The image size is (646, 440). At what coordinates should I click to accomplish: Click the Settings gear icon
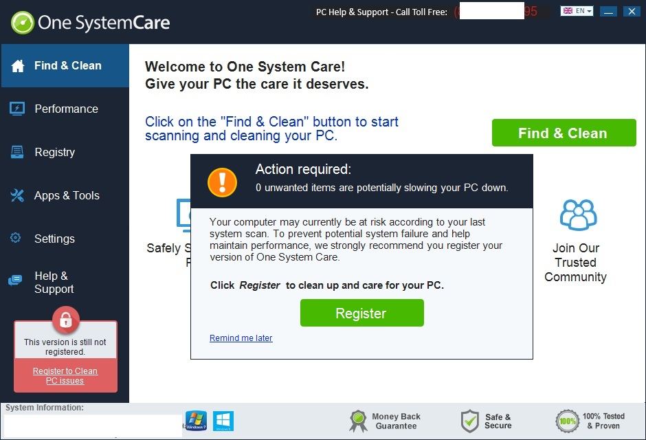[x=16, y=238]
